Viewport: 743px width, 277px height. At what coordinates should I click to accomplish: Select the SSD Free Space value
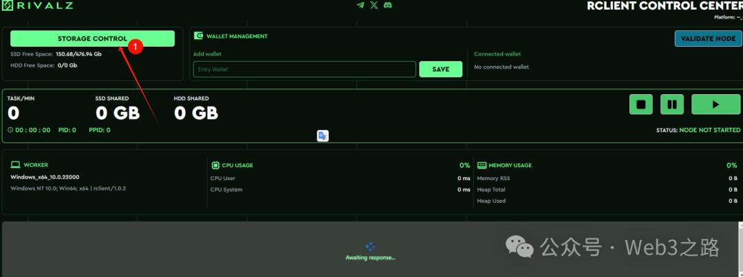pyautogui.click(x=78, y=54)
